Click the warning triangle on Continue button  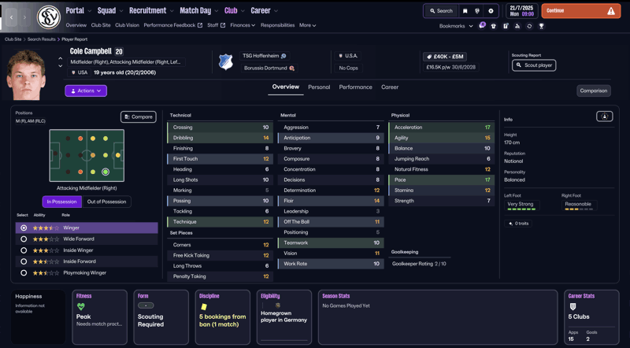[611, 11]
